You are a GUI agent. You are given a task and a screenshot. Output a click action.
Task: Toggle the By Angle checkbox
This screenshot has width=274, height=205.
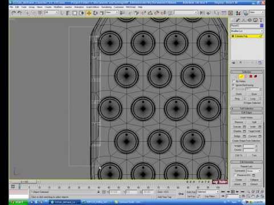233,89
